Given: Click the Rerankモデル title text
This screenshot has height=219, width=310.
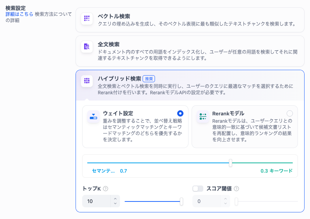Looking at the screenshot, I should point(228,113).
